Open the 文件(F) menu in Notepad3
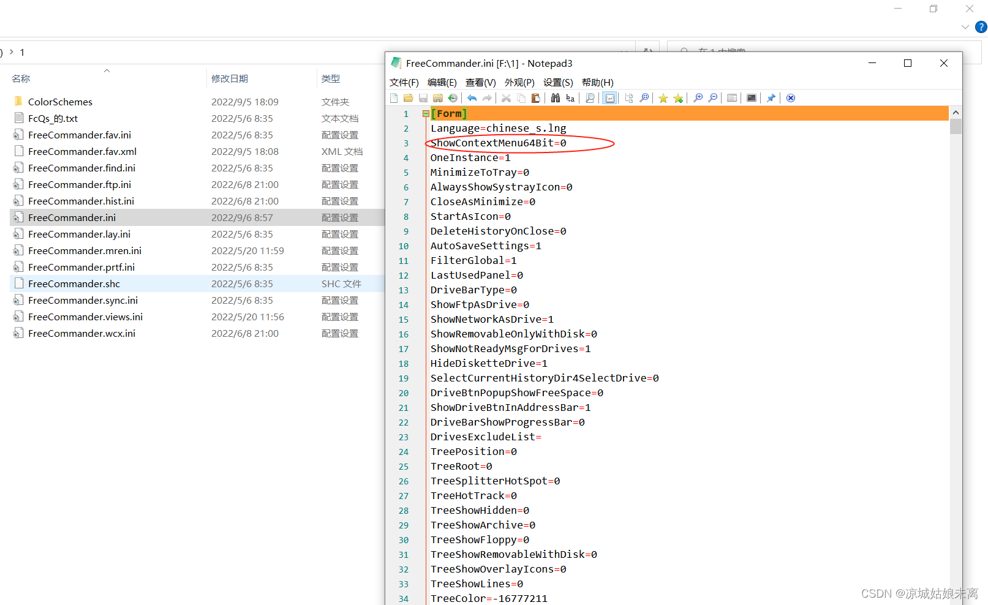Image resolution: width=988 pixels, height=605 pixels. pyautogui.click(x=404, y=82)
